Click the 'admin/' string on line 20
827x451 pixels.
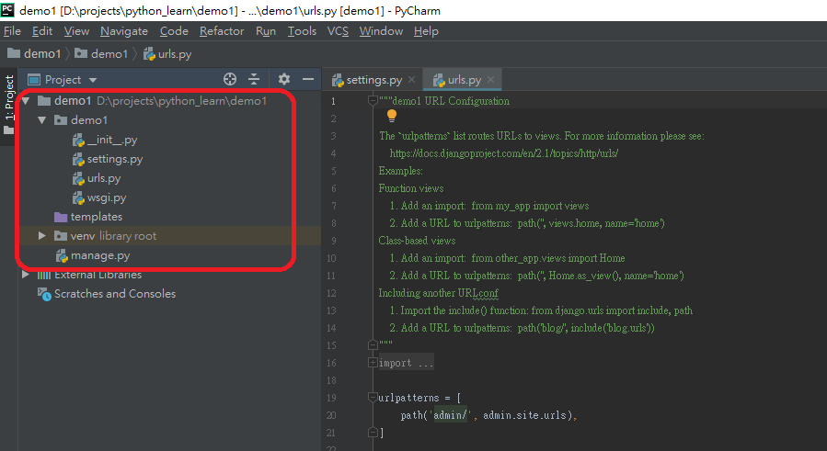click(x=450, y=415)
